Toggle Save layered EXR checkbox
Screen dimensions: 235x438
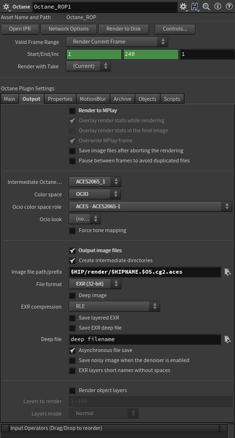click(73, 318)
